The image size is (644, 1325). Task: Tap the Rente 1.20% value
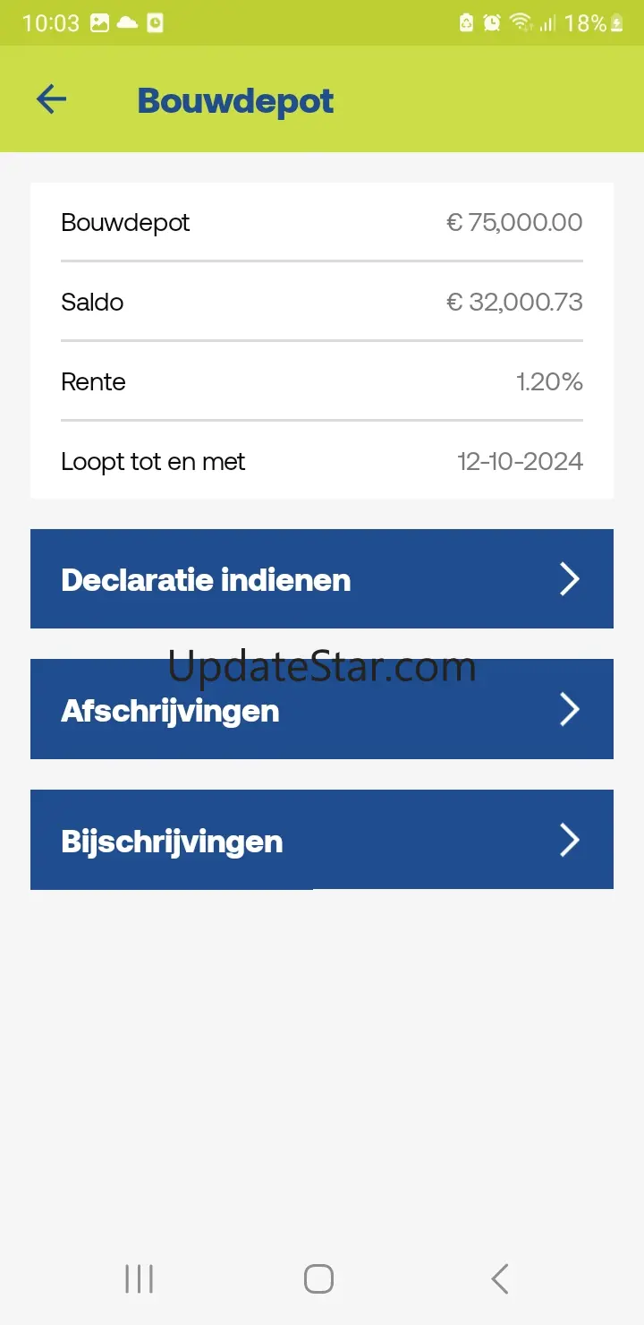click(549, 382)
